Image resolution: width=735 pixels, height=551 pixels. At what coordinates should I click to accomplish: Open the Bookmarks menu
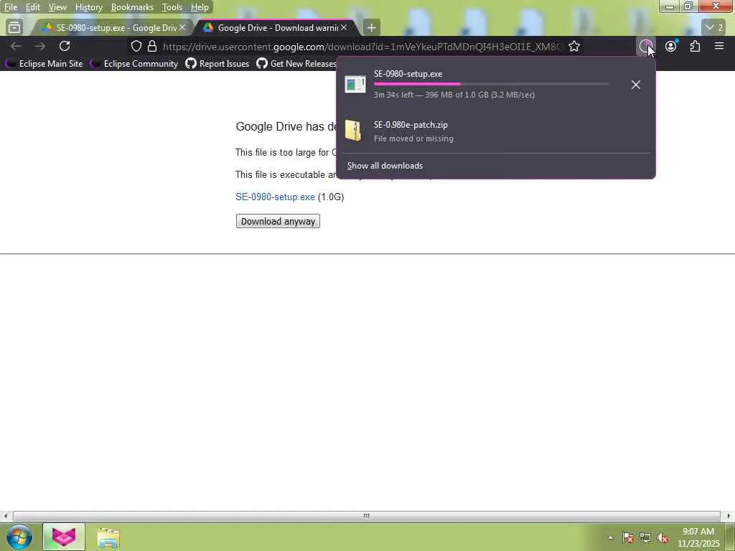(132, 7)
